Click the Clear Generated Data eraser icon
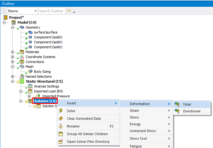The image size is (213, 148). [x=61, y=119]
